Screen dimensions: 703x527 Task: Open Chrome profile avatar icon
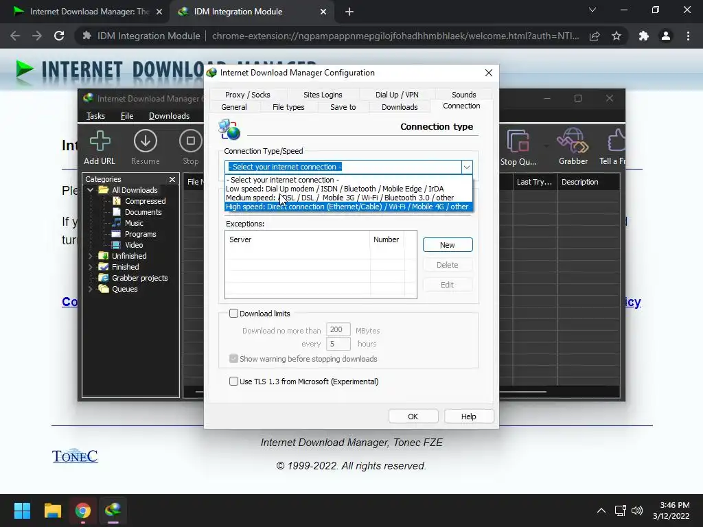(x=666, y=36)
